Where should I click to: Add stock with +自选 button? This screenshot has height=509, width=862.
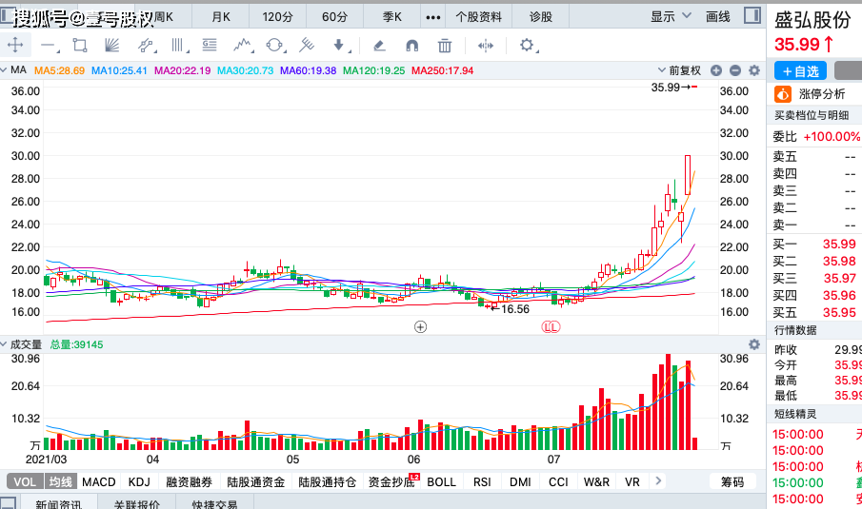click(800, 70)
